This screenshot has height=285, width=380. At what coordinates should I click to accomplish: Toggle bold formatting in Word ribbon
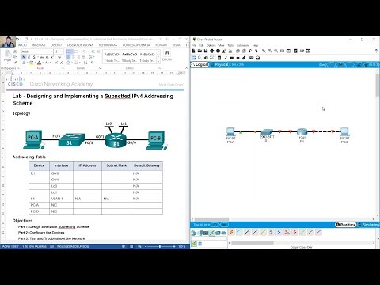tap(24, 57)
